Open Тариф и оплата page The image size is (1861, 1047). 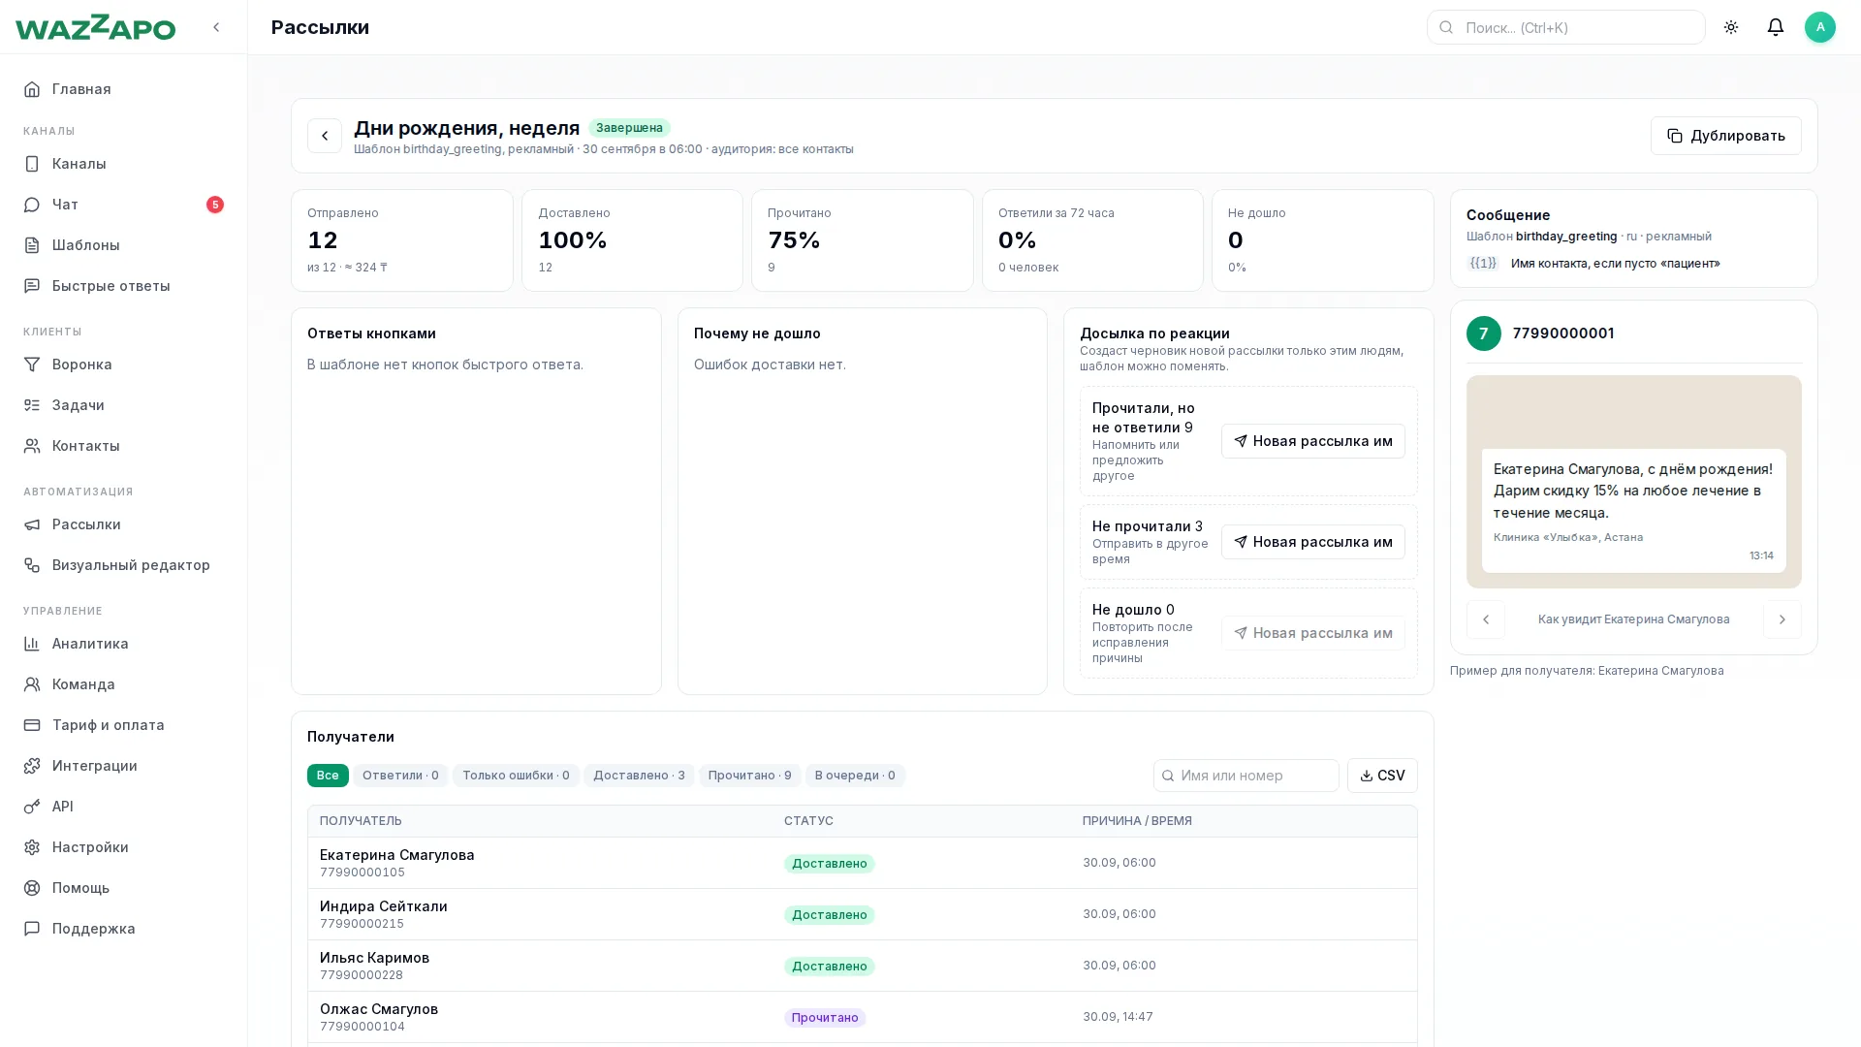click(x=123, y=725)
